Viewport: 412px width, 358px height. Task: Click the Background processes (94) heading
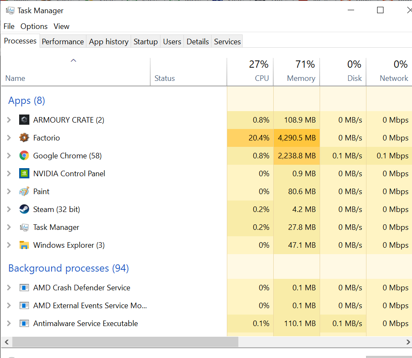(x=69, y=268)
